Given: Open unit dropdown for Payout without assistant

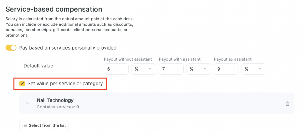Looking at the screenshot, I should click(x=143, y=69).
